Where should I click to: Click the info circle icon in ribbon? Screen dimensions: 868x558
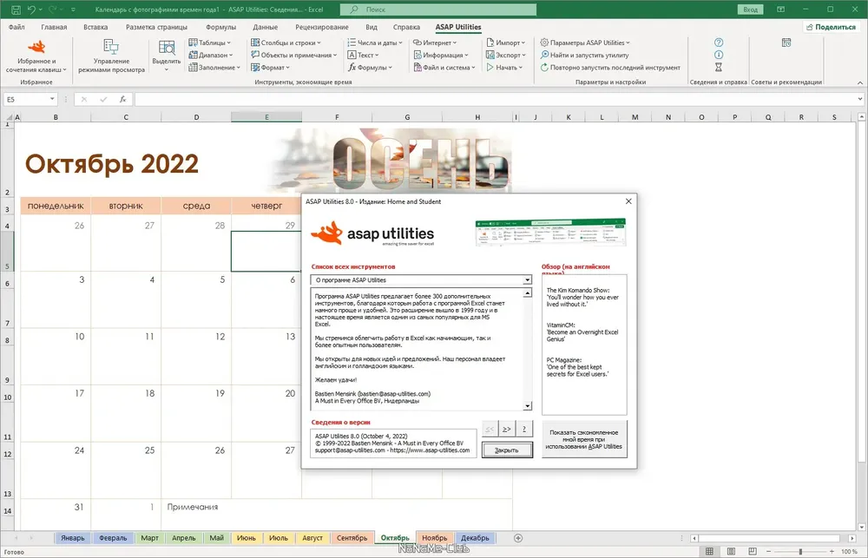pos(719,55)
